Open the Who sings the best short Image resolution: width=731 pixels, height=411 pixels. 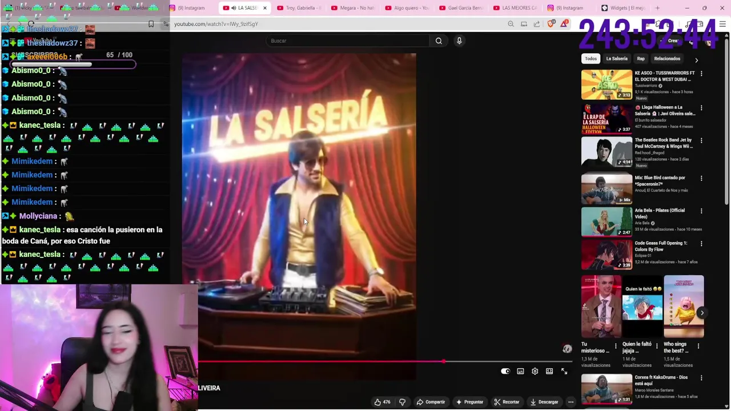point(684,307)
